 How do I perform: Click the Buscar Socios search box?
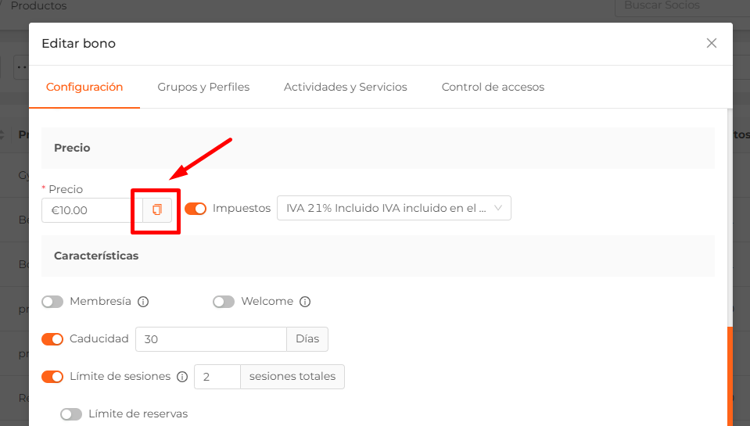pos(682,7)
